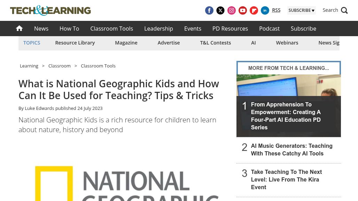Open the Flipboard icon
The height and width of the screenshot is (201, 358).
coord(254,10)
